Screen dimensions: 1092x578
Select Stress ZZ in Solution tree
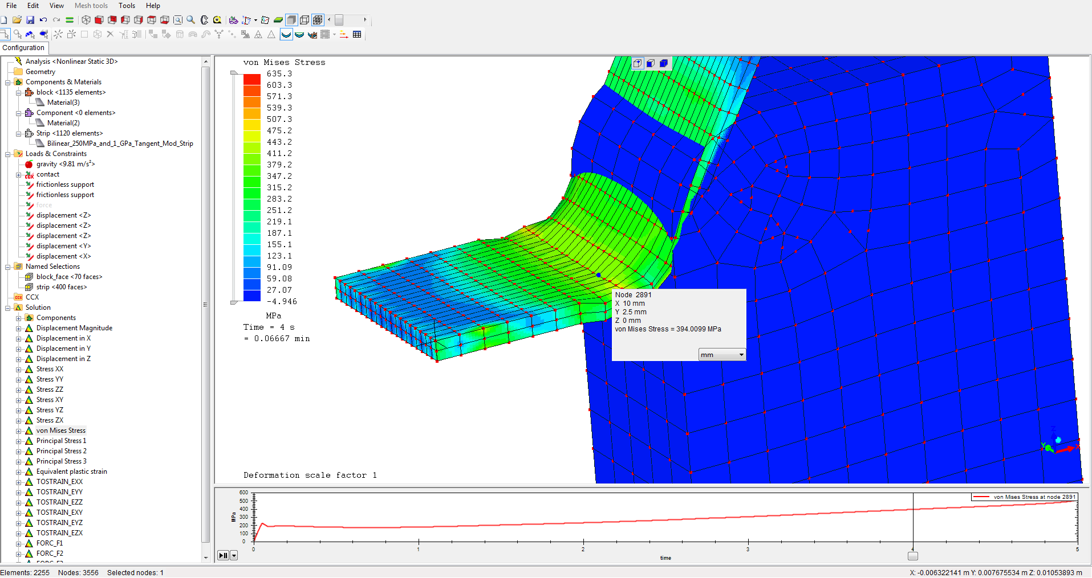click(50, 390)
